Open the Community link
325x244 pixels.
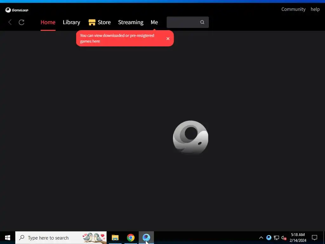point(293,9)
